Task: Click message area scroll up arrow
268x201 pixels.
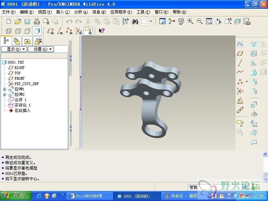Action: tap(265, 154)
